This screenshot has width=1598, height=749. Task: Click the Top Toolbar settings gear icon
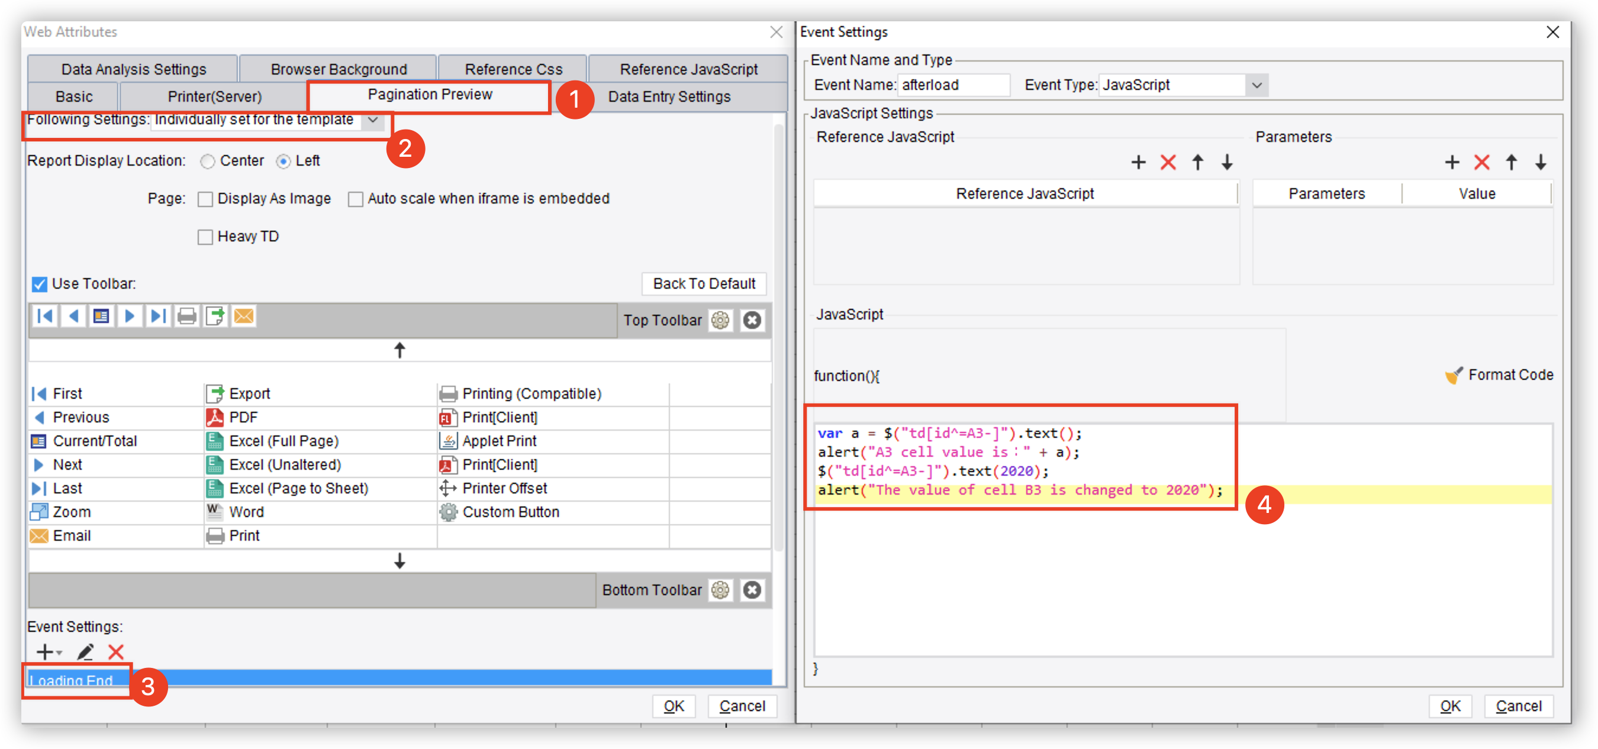tap(720, 320)
